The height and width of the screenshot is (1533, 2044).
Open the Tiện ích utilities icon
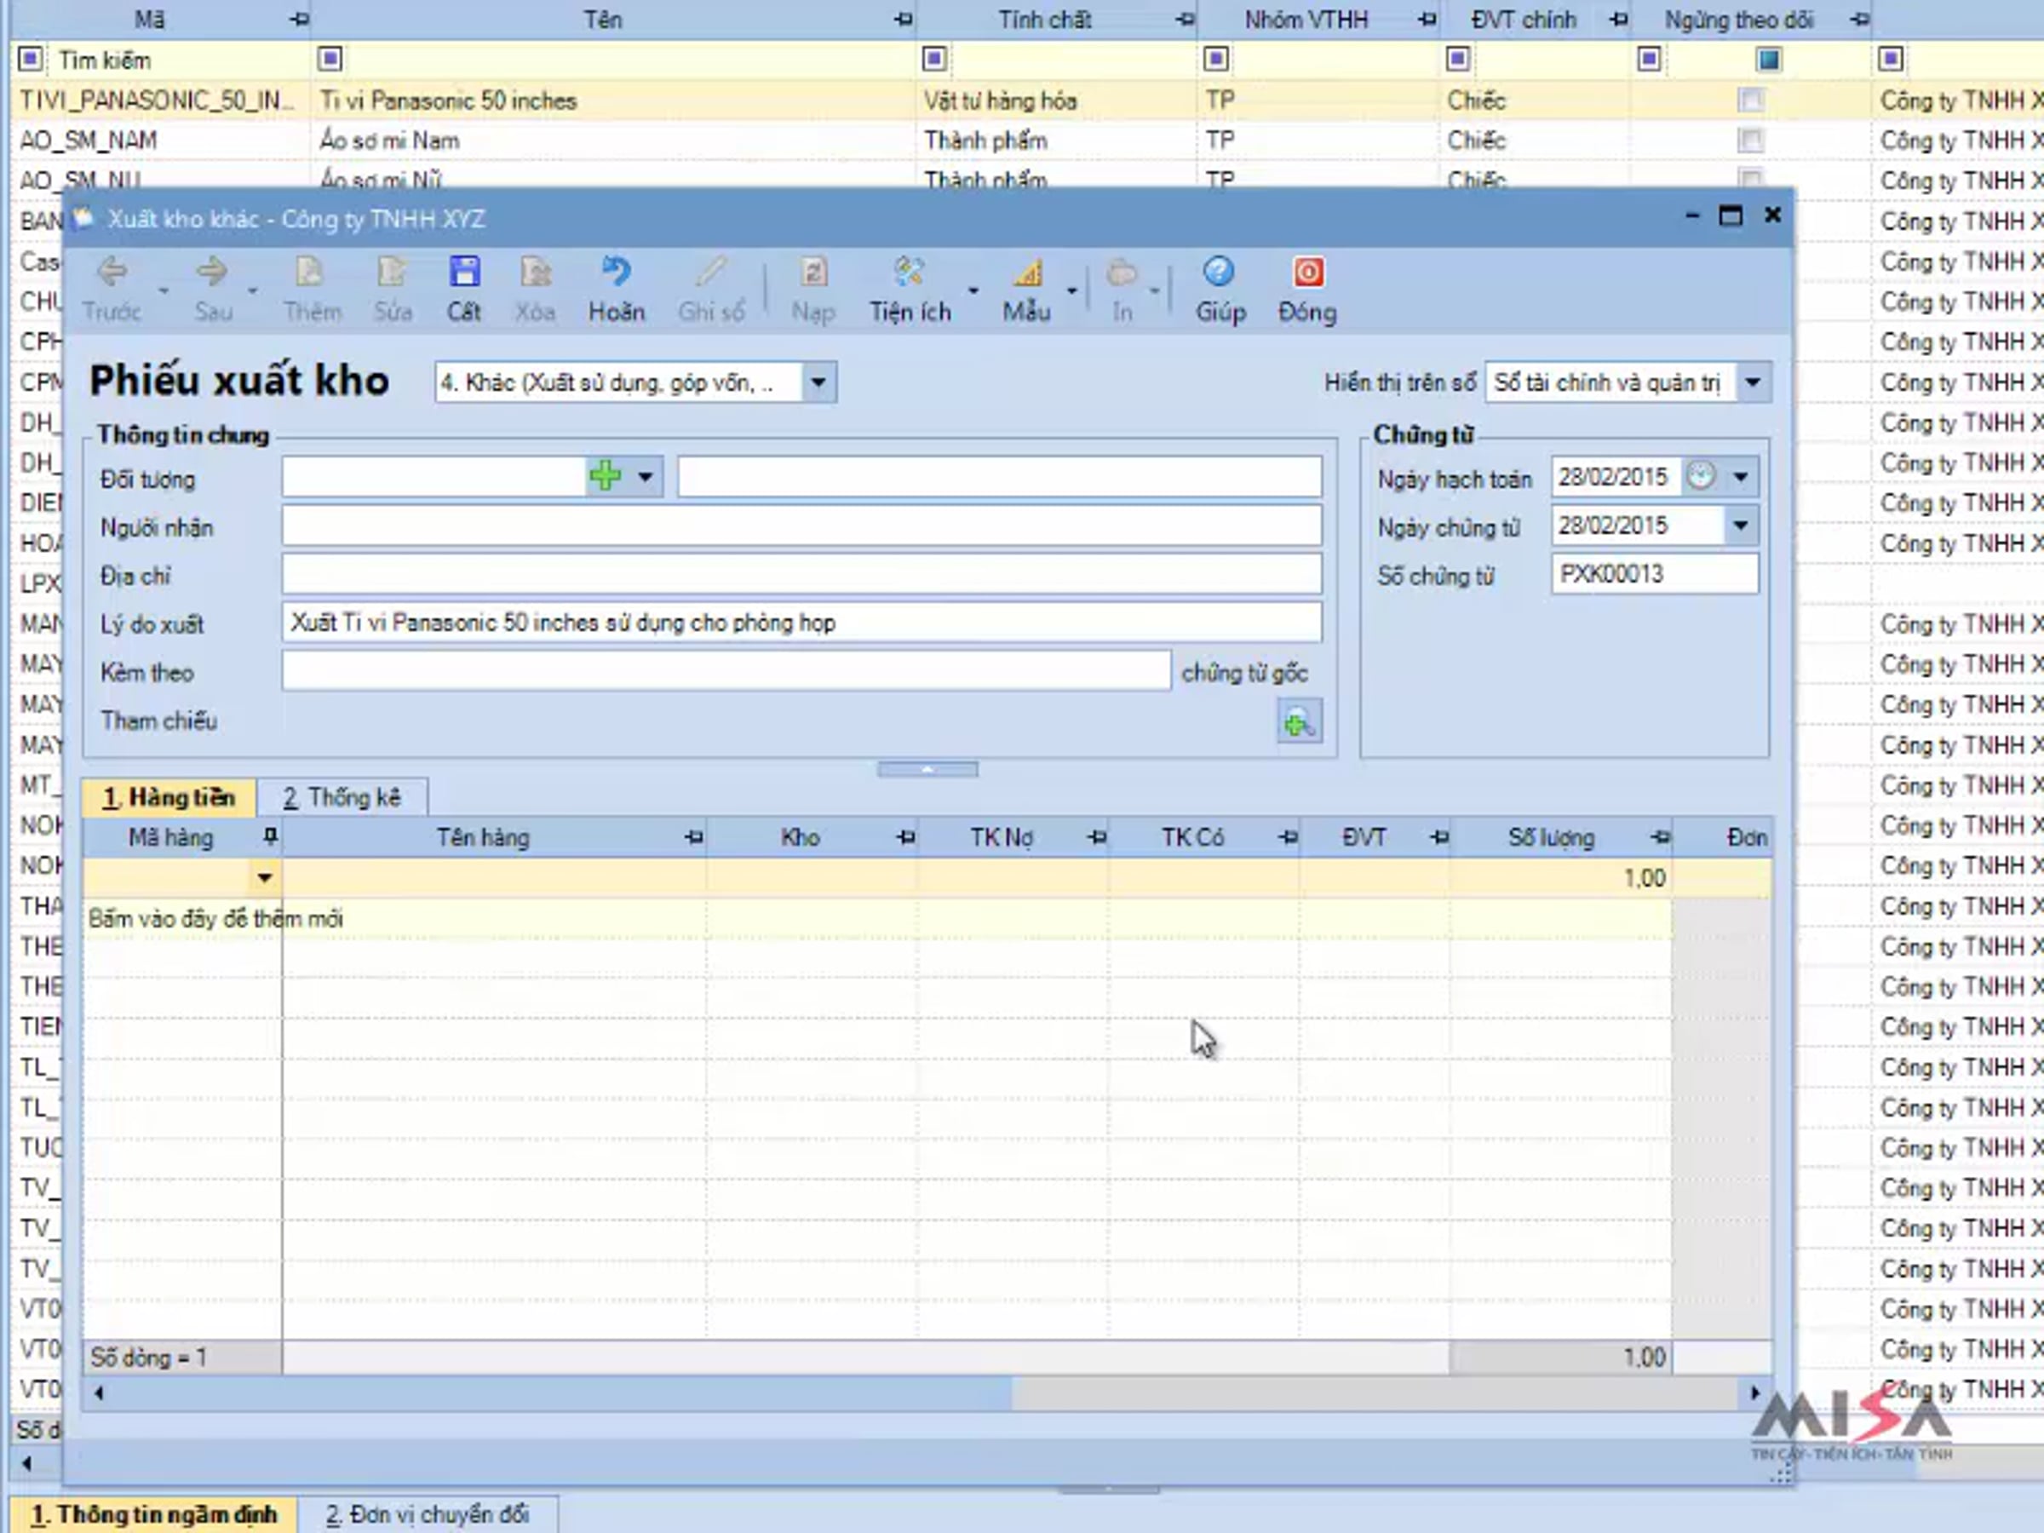pyautogui.click(x=910, y=273)
